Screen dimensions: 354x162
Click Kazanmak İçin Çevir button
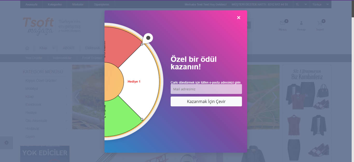pos(206,101)
